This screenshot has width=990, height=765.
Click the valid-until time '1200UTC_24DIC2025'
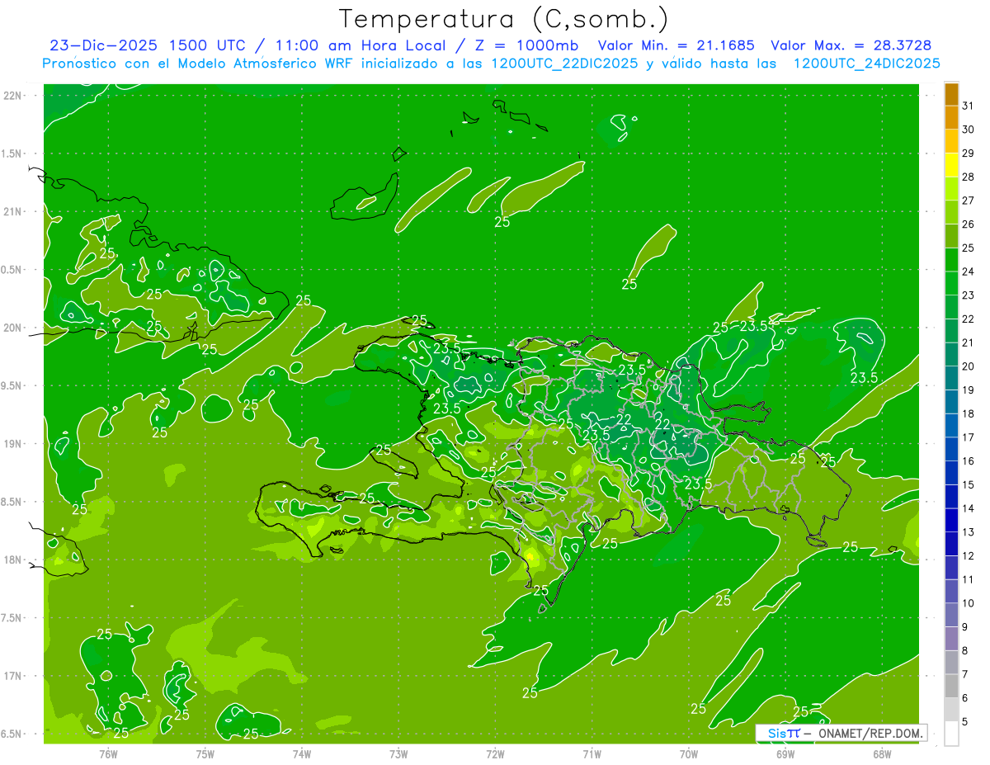pyautogui.click(x=867, y=63)
